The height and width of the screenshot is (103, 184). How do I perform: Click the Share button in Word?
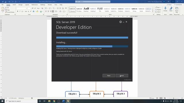169,5
